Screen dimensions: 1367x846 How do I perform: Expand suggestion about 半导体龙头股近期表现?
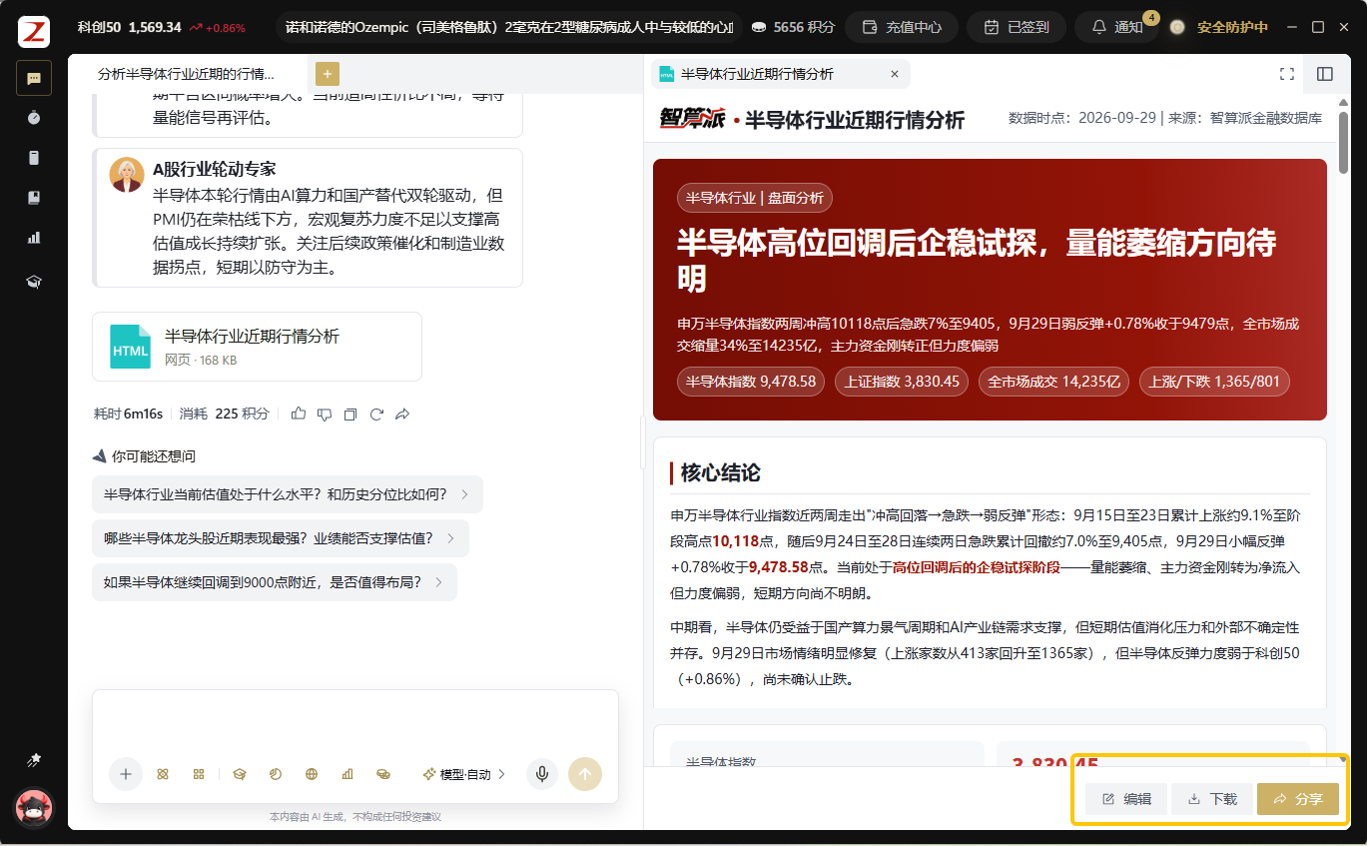281,538
